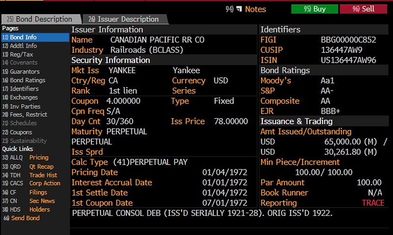Open CF Filings quick link
Viewport: 393px width, 235px height.
click(25, 192)
